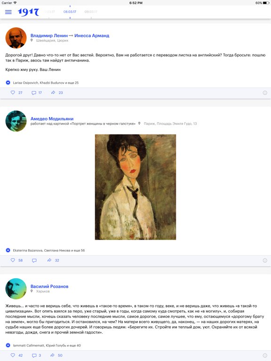Image resolution: width=271 pixels, height=361 pixels.
Task: Open Владимир Ленин profile link
Action: click(49, 35)
